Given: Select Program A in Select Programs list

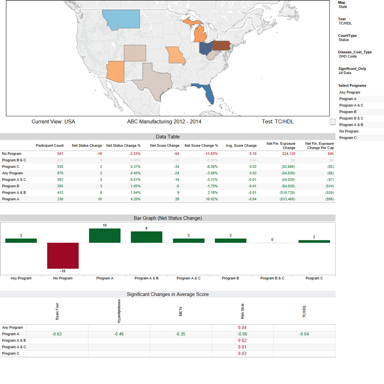Looking at the screenshot, I should click(348, 99).
